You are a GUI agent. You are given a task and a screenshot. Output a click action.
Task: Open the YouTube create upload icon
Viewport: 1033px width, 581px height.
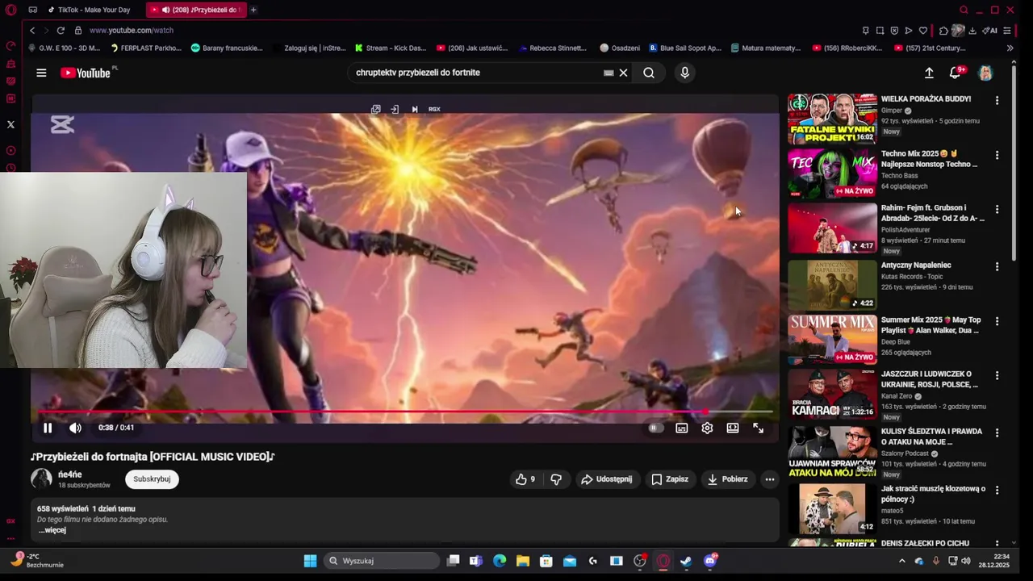pyautogui.click(x=929, y=73)
